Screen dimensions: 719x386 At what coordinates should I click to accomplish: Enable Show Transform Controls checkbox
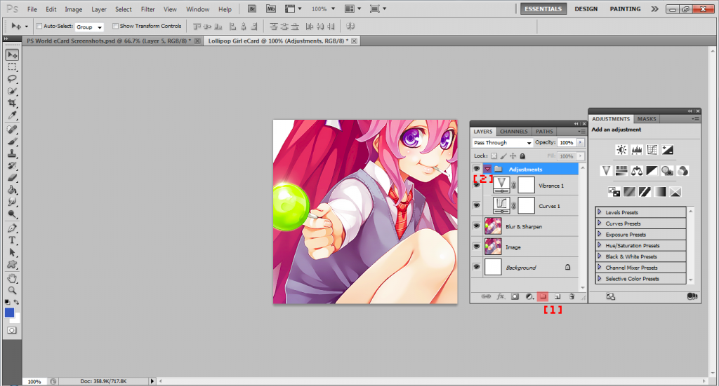point(116,26)
